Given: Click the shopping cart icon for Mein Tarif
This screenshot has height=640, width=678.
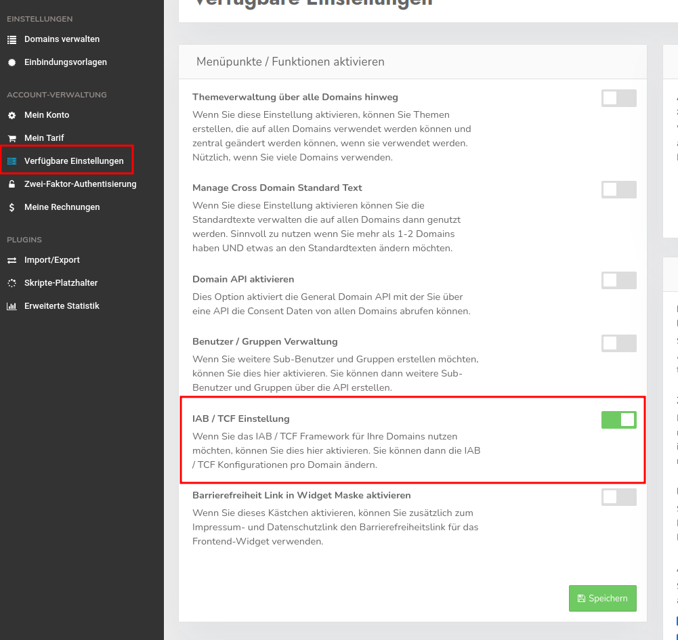Looking at the screenshot, I should tap(12, 138).
